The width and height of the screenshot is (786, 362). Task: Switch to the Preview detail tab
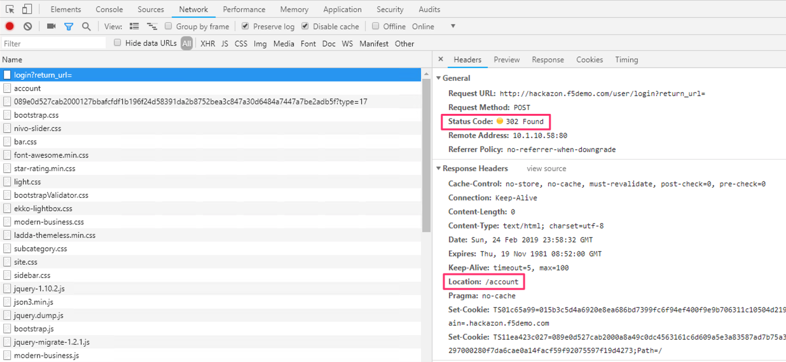[x=507, y=60]
